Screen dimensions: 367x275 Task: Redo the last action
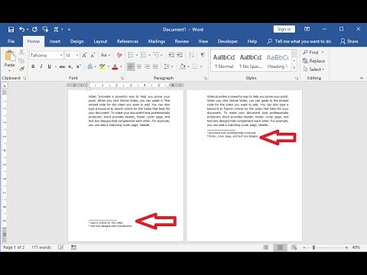click(34, 30)
